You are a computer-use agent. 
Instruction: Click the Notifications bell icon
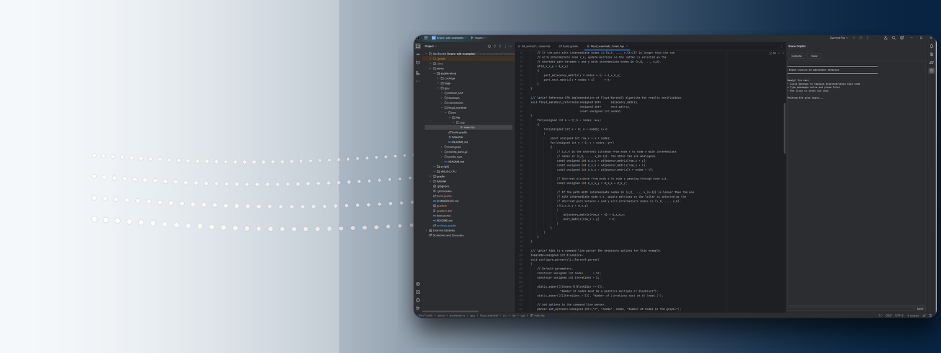[931, 46]
